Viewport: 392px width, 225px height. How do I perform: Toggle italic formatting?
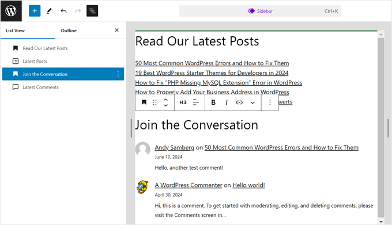point(226,102)
